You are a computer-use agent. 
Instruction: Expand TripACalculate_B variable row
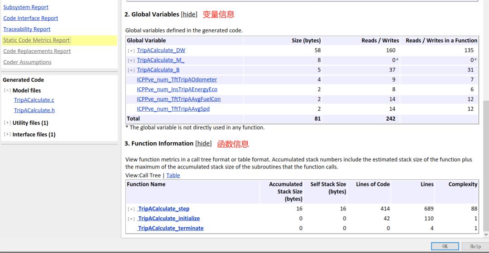131,70
